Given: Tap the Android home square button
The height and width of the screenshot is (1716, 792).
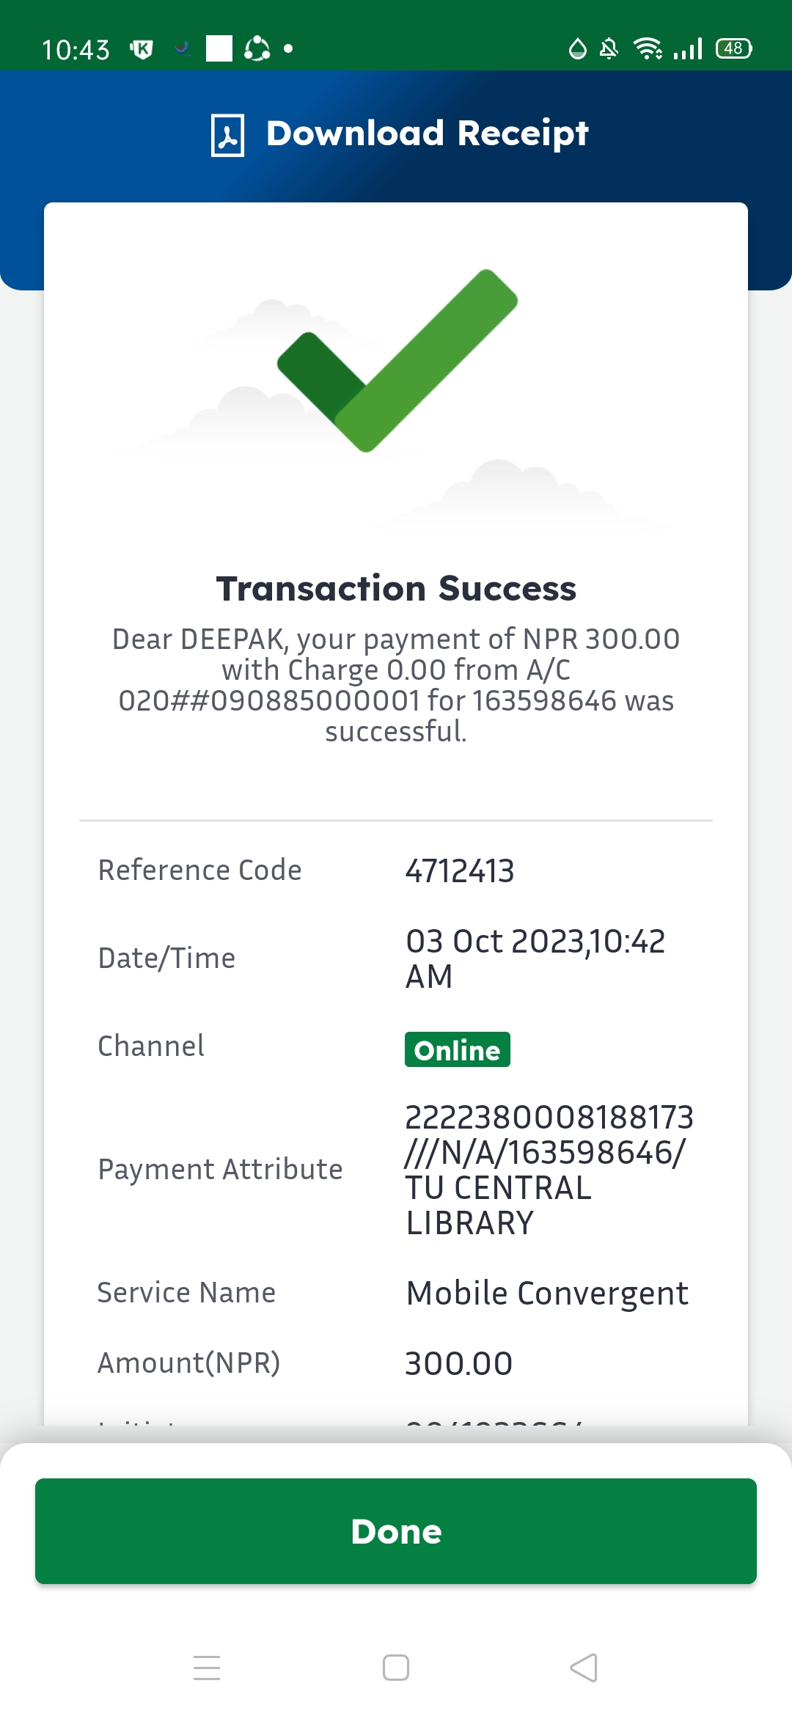Looking at the screenshot, I should (x=396, y=1667).
